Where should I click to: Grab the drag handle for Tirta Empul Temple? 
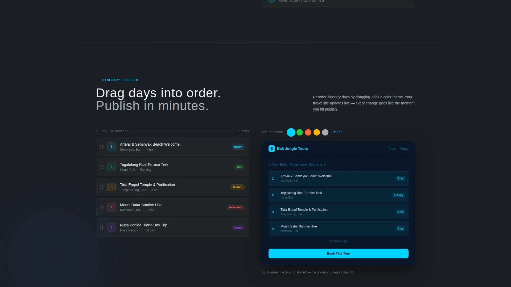point(102,187)
